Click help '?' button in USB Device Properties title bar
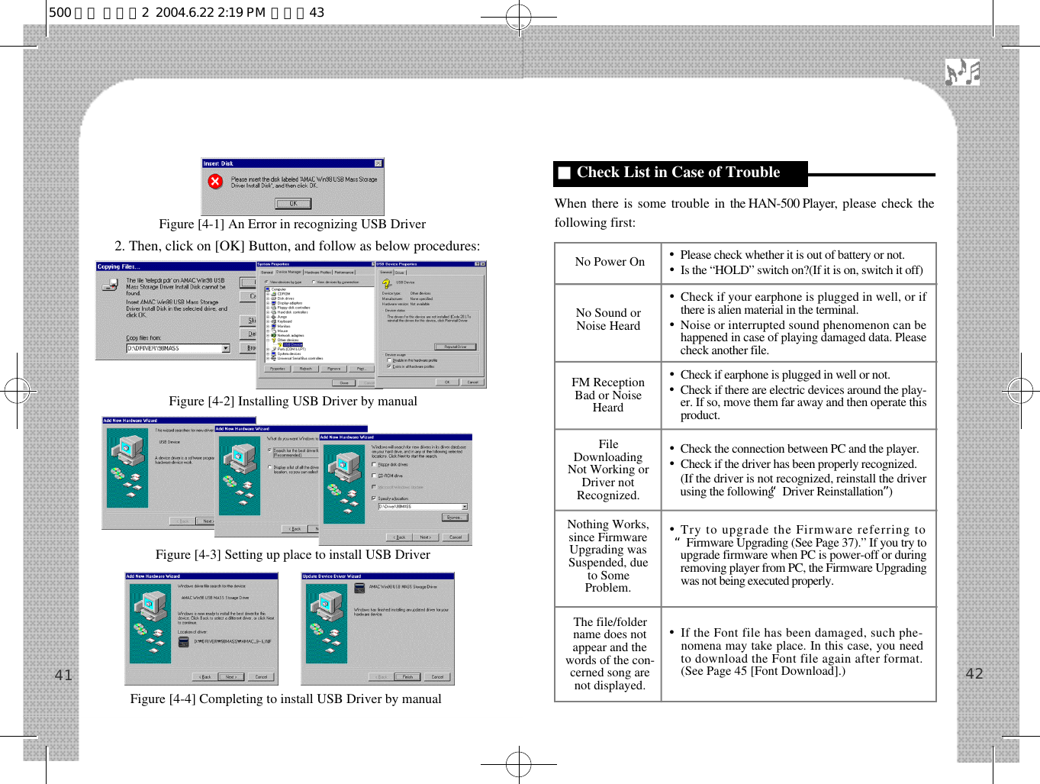 click(x=477, y=264)
